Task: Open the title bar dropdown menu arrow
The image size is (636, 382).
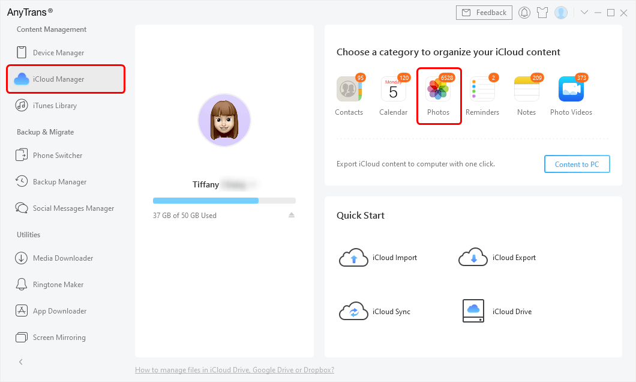Action: point(584,13)
